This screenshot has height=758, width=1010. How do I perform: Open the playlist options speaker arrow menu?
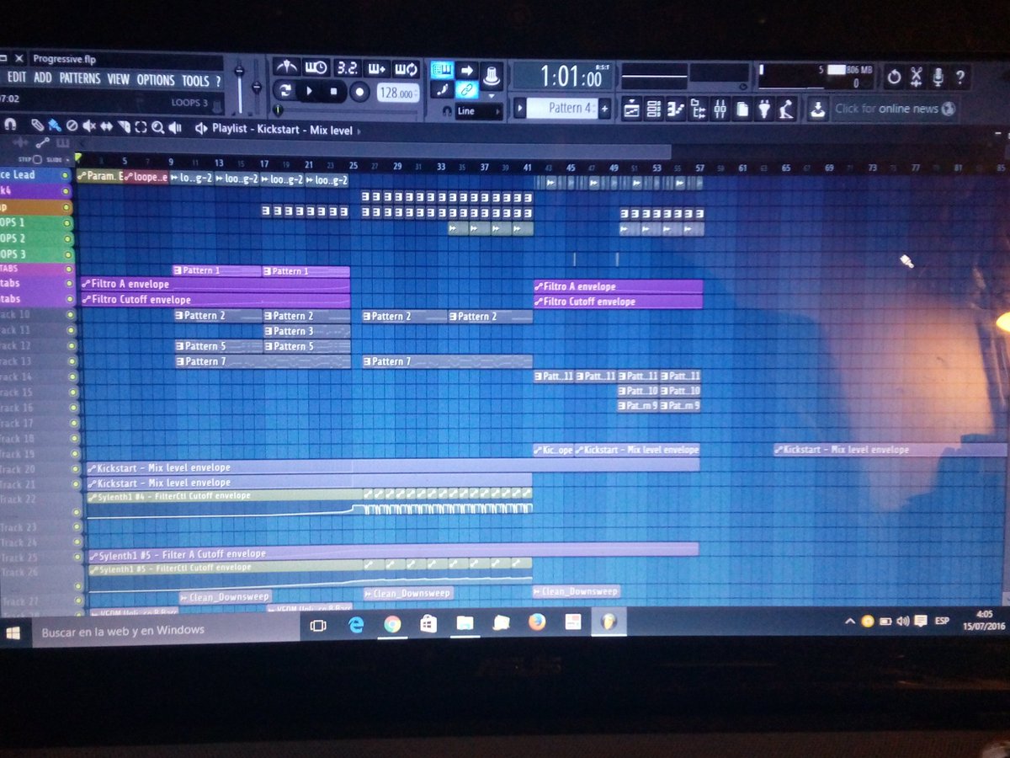click(x=201, y=128)
